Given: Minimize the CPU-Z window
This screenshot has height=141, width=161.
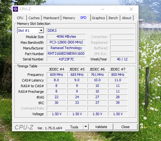Looking at the screenshot, I should [103, 9].
